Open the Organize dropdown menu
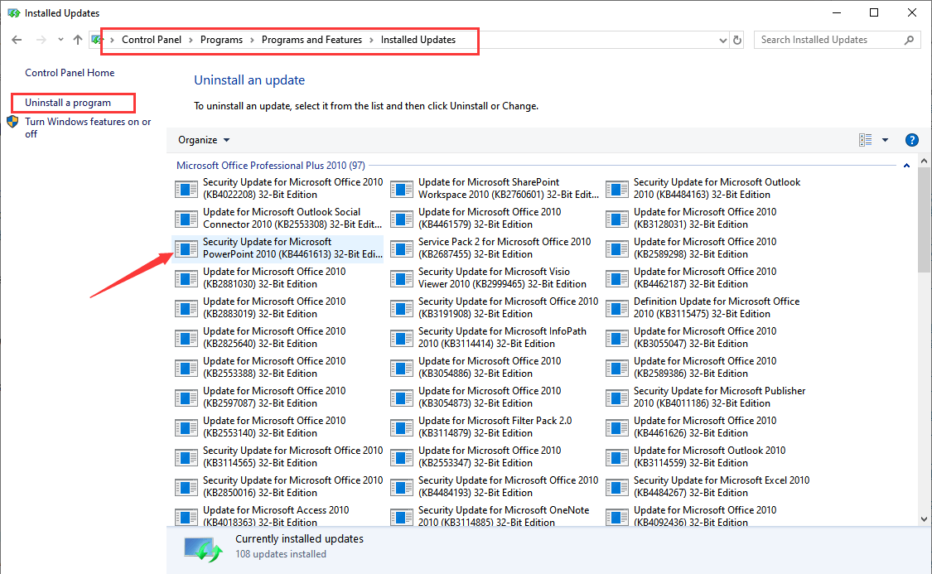The height and width of the screenshot is (574, 932). 204,140
